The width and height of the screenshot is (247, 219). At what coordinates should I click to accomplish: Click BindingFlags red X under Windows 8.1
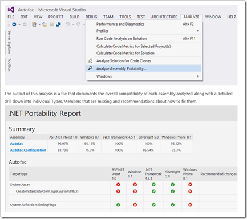click(x=135, y=205)
